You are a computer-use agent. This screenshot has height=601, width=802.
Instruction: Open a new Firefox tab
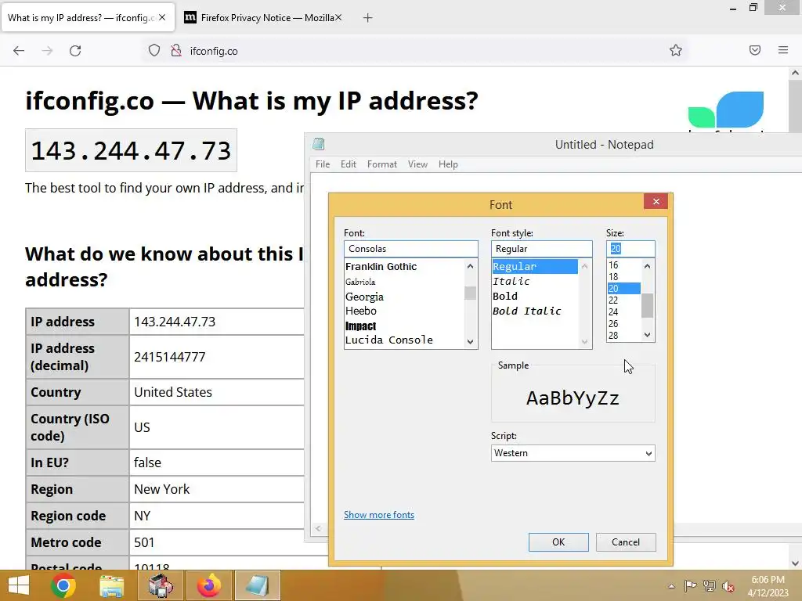(x=367, y=18)
